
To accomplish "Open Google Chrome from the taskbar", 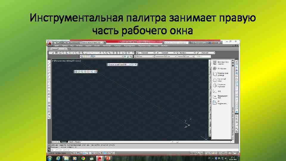I will [x=83, y=158].
